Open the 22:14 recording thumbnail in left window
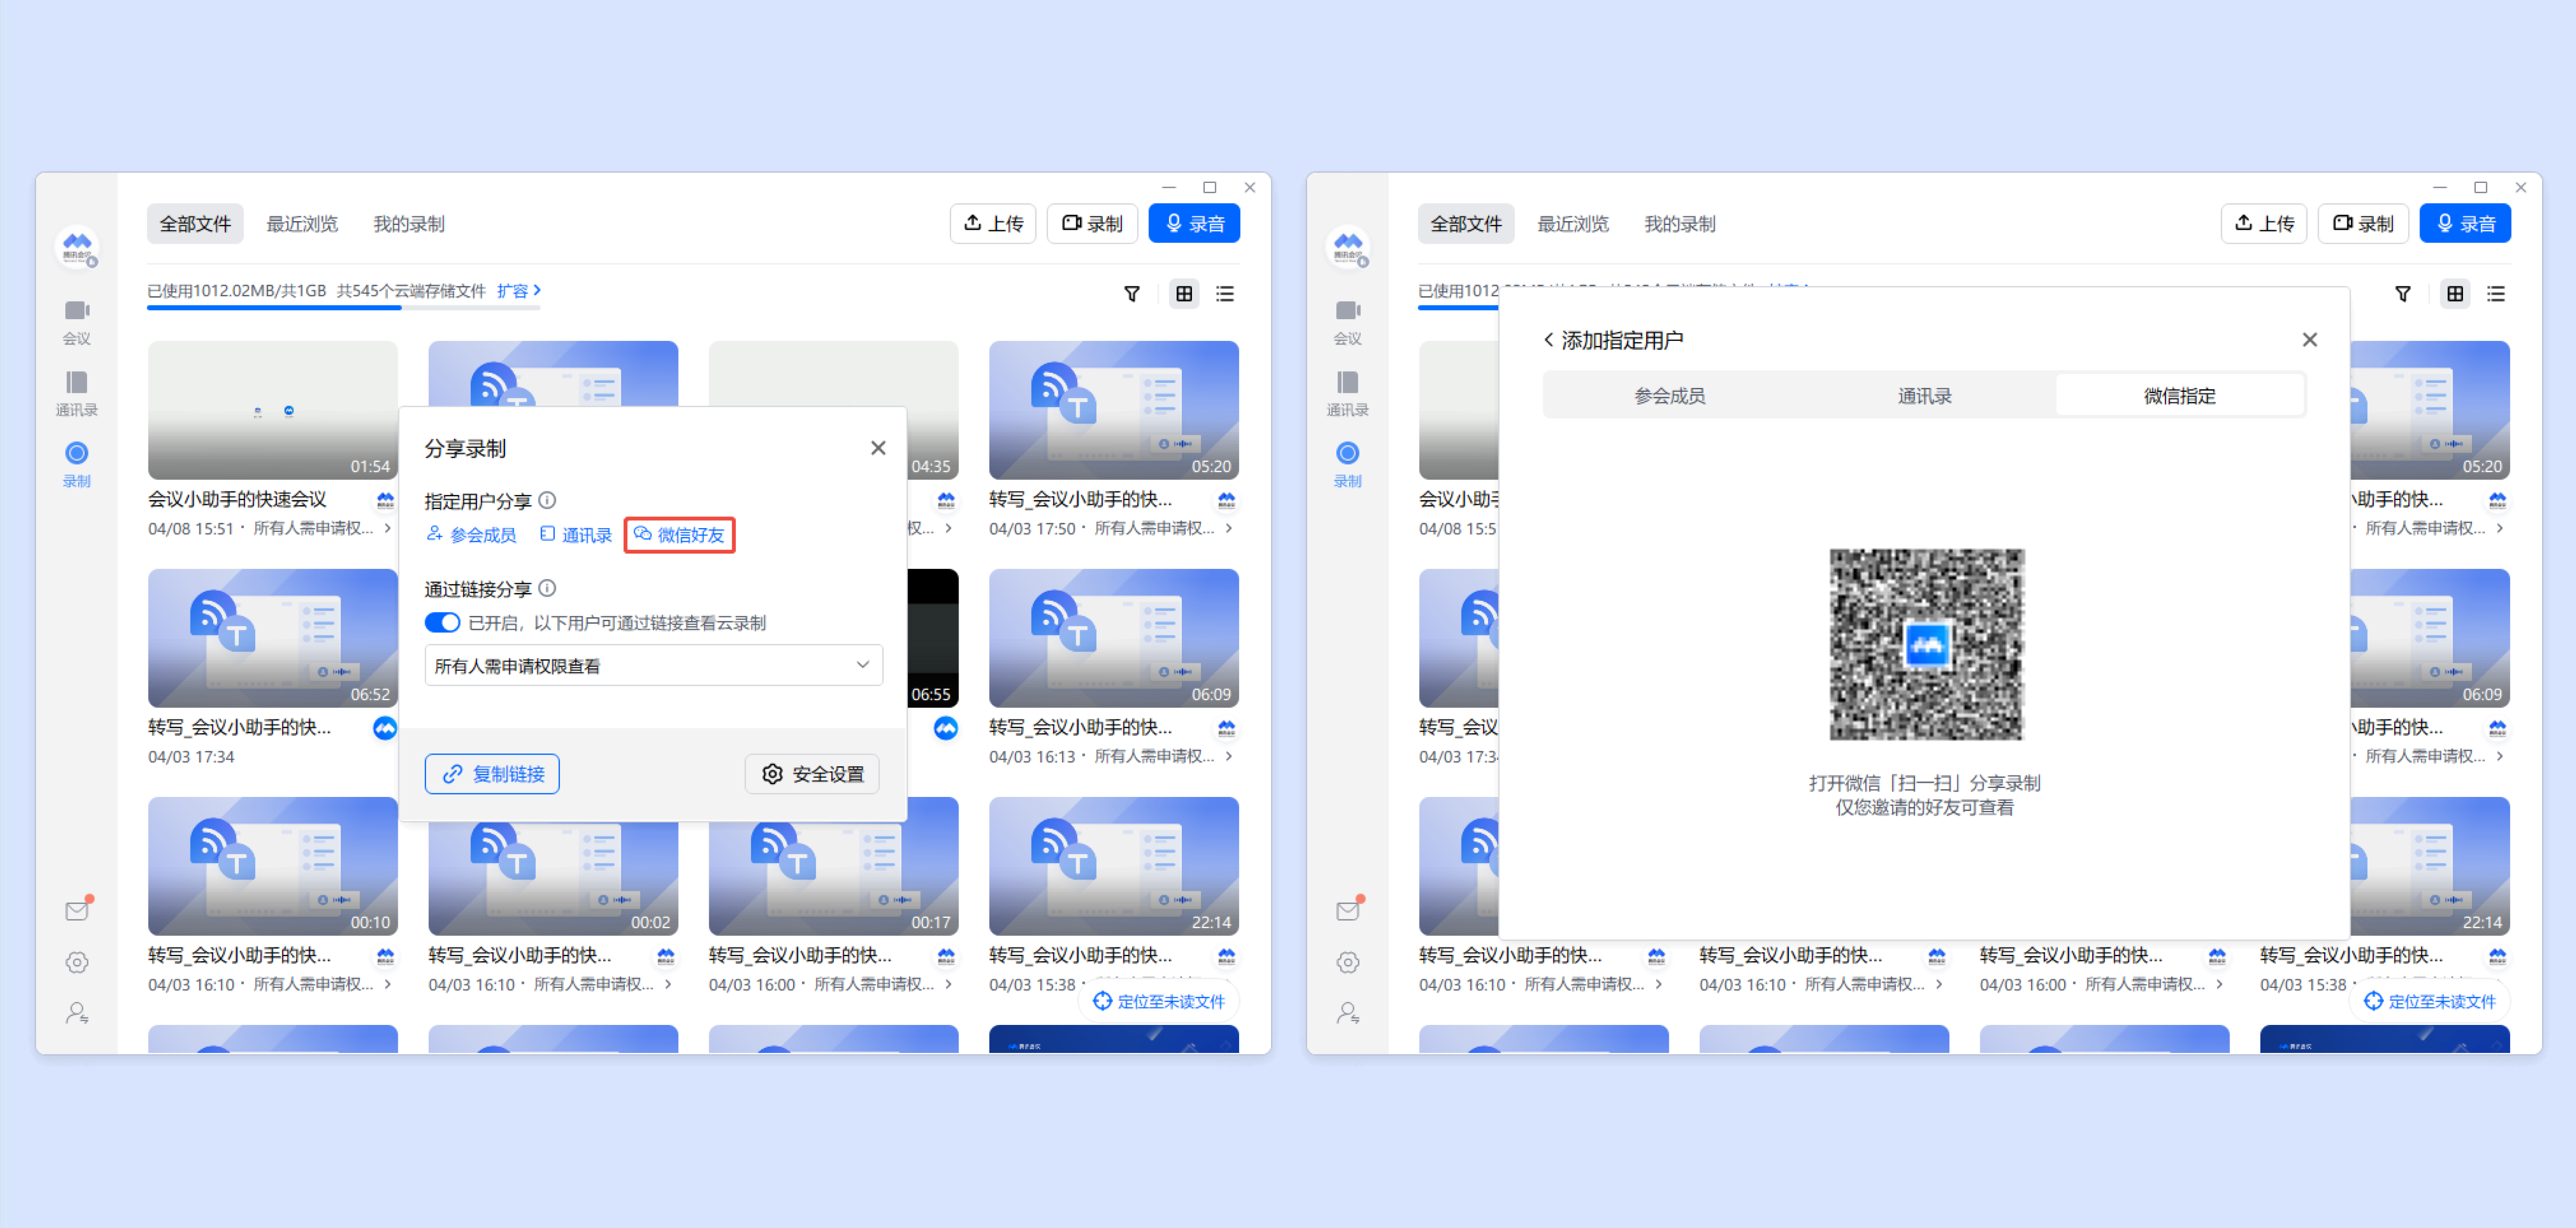The width and height of the screenshot is (2576, 1228). (x=1114, y=866)
